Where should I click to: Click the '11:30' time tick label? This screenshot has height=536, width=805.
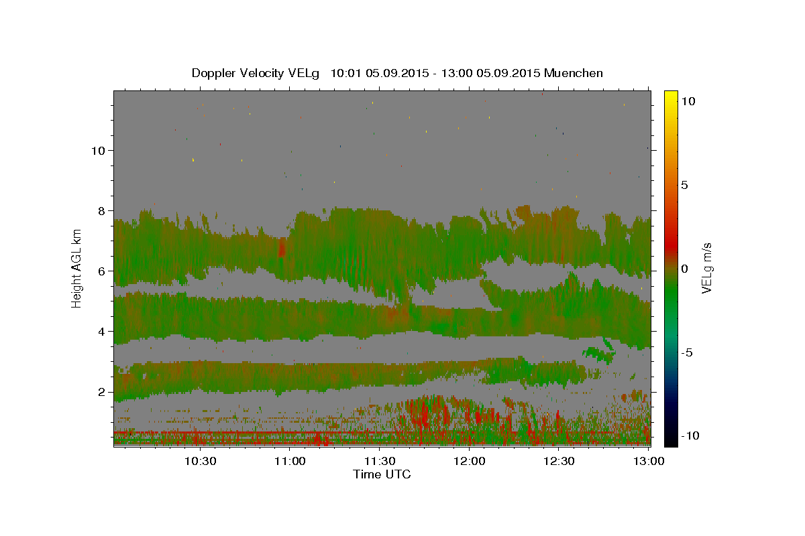(380, 461)
